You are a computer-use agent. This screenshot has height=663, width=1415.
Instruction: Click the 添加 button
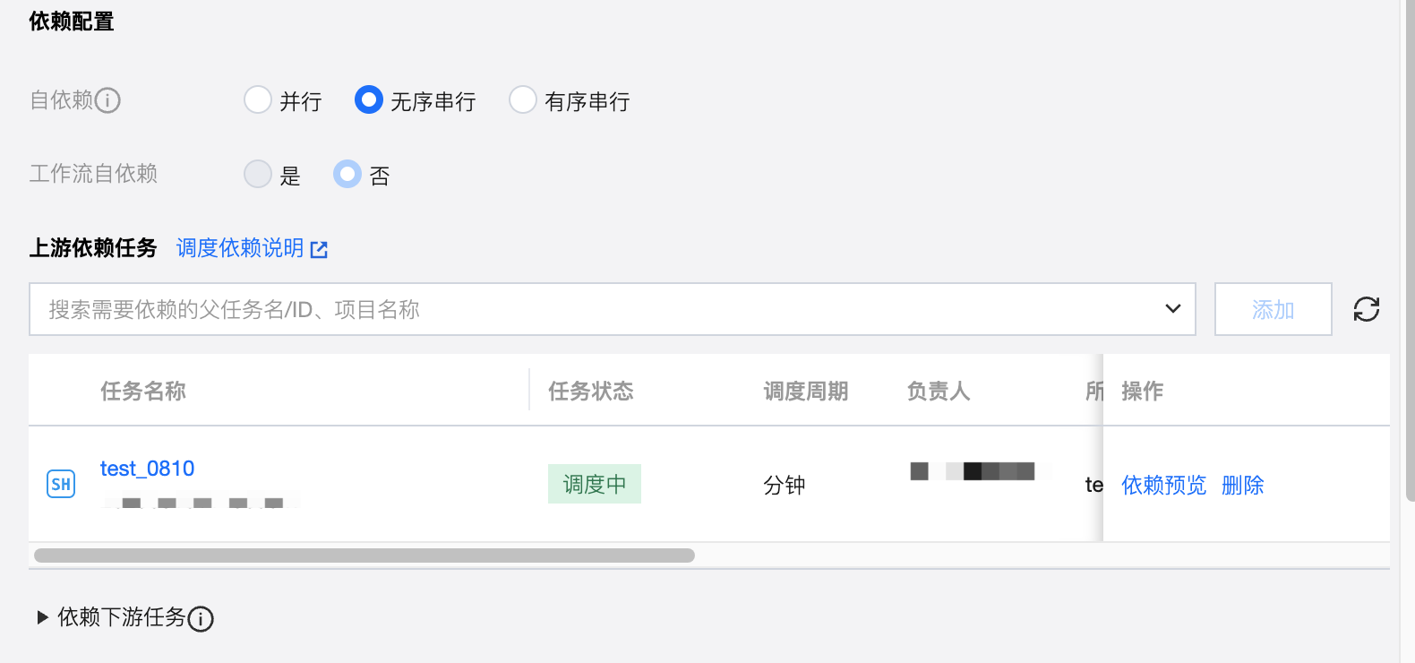(x=1273, y=309)
